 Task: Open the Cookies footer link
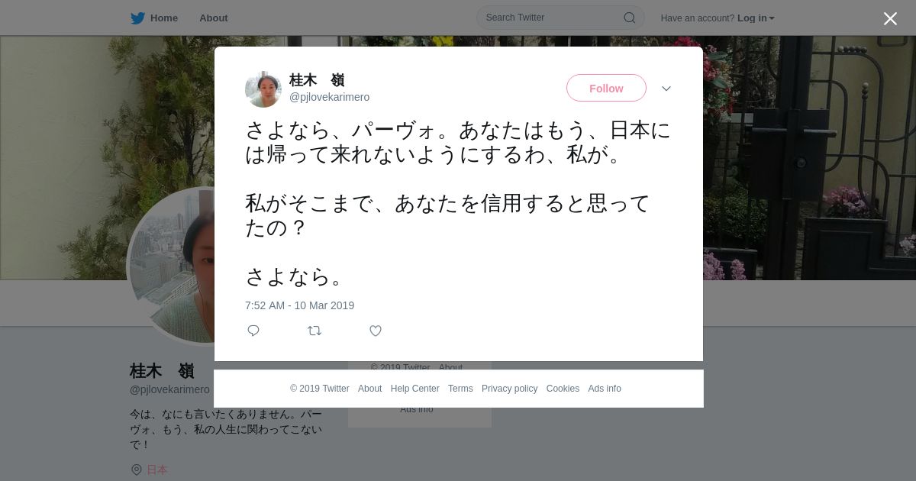click(563, 389)
